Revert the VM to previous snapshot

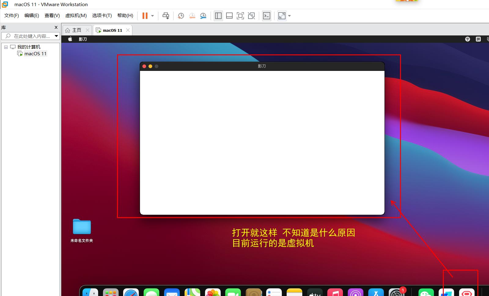192,16
